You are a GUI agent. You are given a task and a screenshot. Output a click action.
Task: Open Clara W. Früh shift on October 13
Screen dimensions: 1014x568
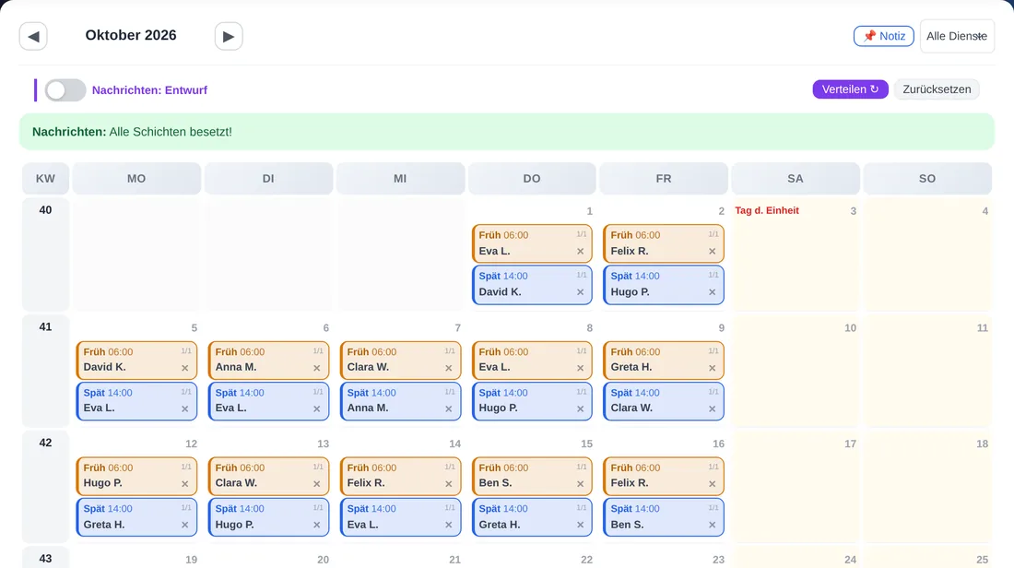[x=268, y=476]
